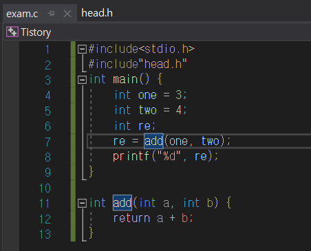Click the closing brace on line 13

pyautogui.click(x=91, y=233)
